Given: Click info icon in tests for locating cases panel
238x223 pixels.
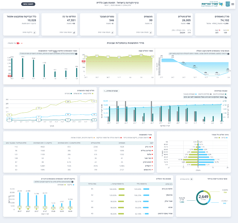Looking at the screenshot, I should (x=72, y=182).
